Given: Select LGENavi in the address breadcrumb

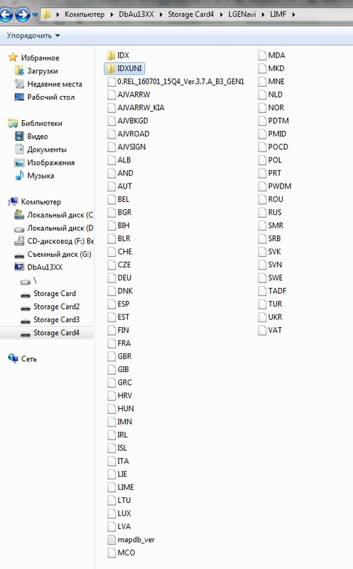Looking at the screenshot, I should pyautogui.click(x=241, y=14).
